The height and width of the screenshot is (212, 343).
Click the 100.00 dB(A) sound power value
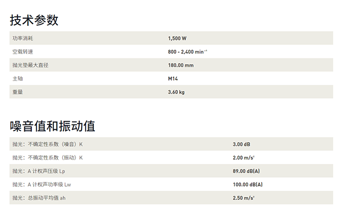coord(247,184)
